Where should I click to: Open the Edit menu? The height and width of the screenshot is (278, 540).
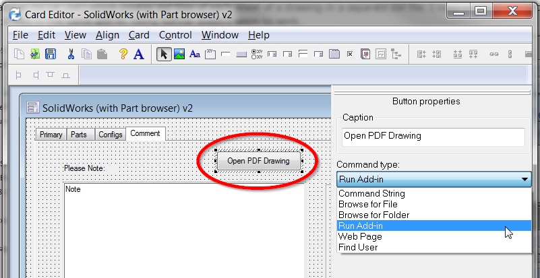click(47, 35)
